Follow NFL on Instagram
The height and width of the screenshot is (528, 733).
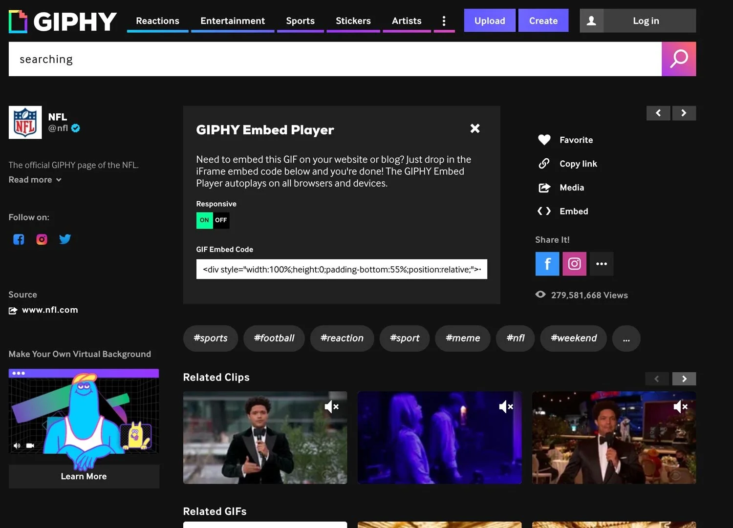(42, 239)
